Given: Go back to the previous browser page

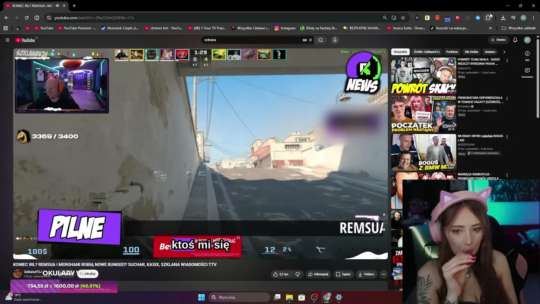Looking at the screenshot, I should (6, 18).
